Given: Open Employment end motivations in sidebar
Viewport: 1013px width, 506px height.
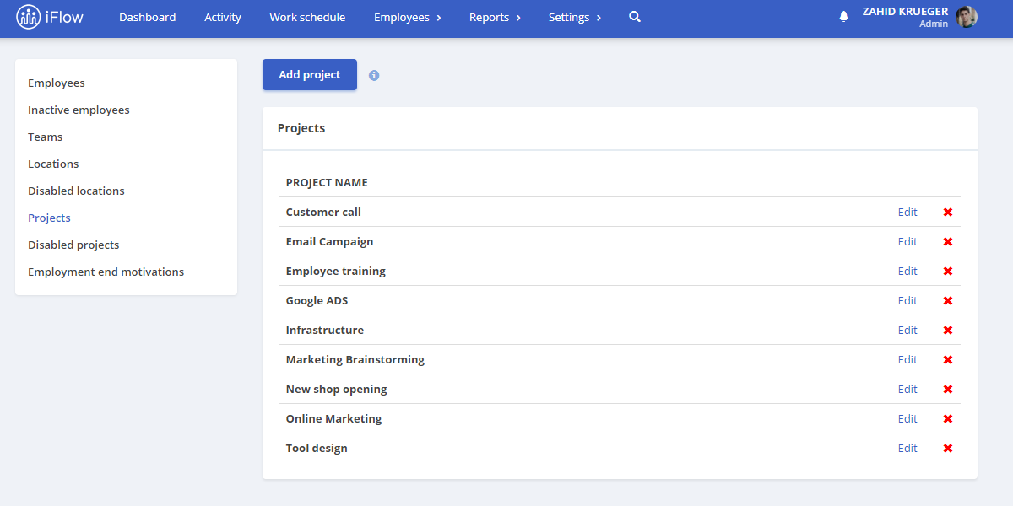Looking at the screenshot, I should click(106, 272).
